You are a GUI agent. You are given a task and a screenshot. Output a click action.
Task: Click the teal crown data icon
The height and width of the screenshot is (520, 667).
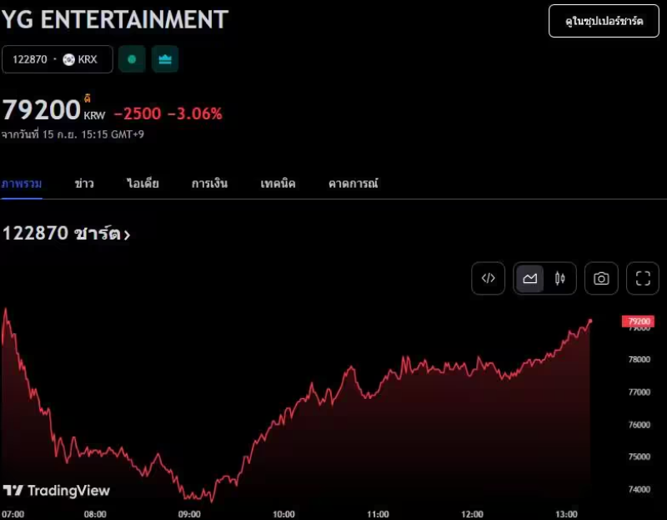[165, 59]
